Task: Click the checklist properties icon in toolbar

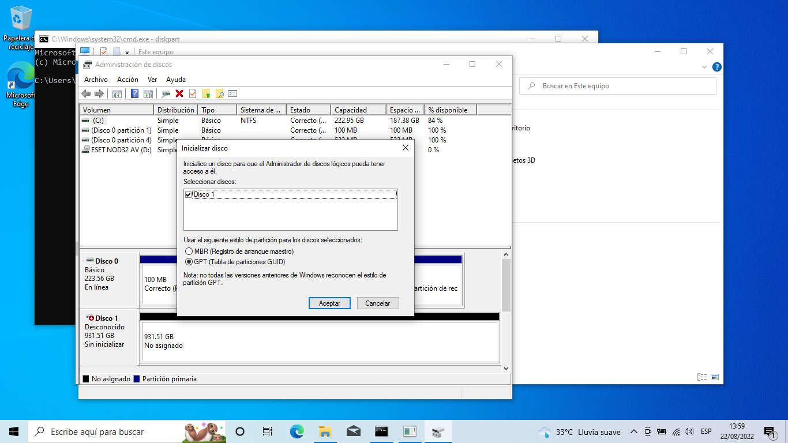Action: coord(232,93)
